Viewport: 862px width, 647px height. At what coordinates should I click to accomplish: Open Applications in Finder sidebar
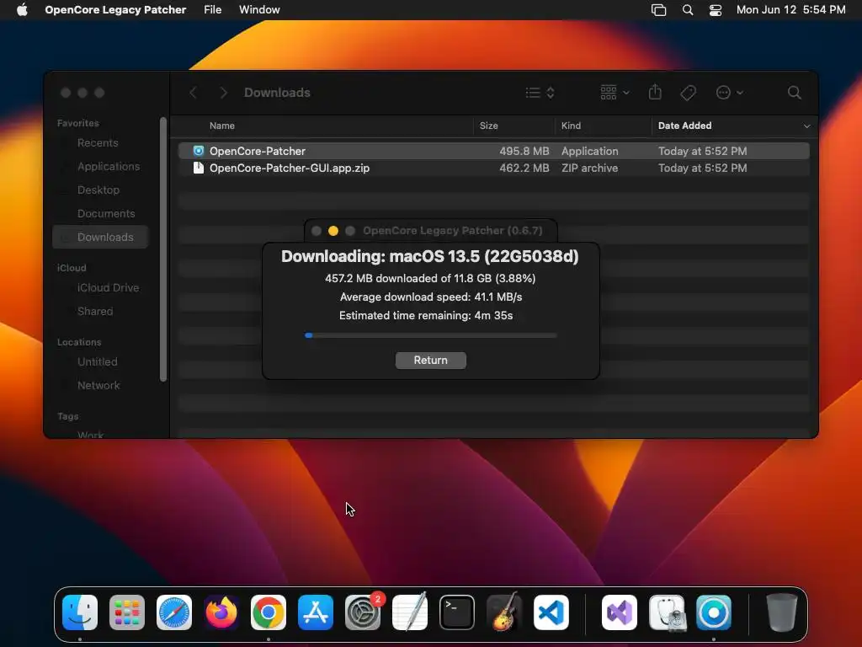(x=109, y=166)
